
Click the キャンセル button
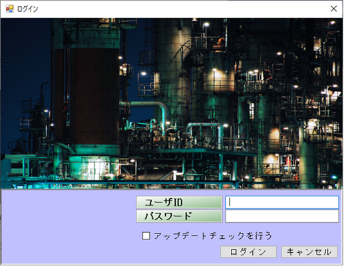click(x=309, y=252)
